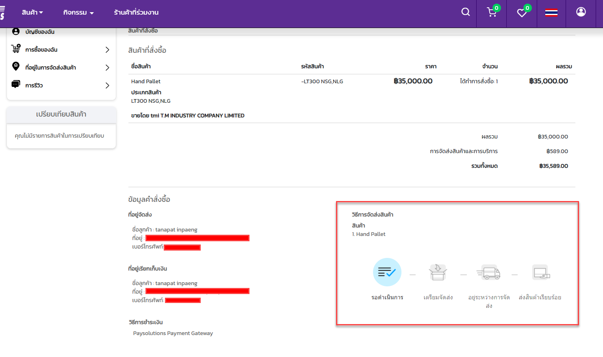Click the preparing shipment box icon
Screen dimensions: 603x357
[438, 272]
